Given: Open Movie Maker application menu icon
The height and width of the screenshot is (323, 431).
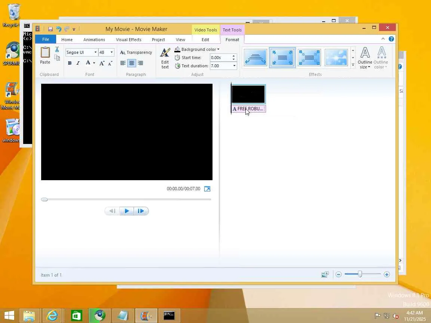Looking at the screenshot, I should 38,29.
